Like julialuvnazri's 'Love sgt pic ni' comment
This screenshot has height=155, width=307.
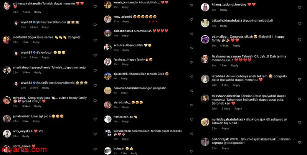tap(95, 119)
